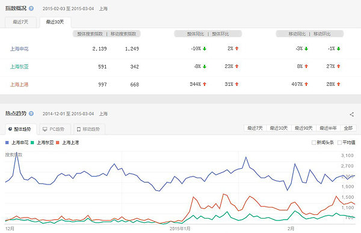Enable the 新闻头条 checkbox
Screen dimensions: 361x233
pos(313,143)
